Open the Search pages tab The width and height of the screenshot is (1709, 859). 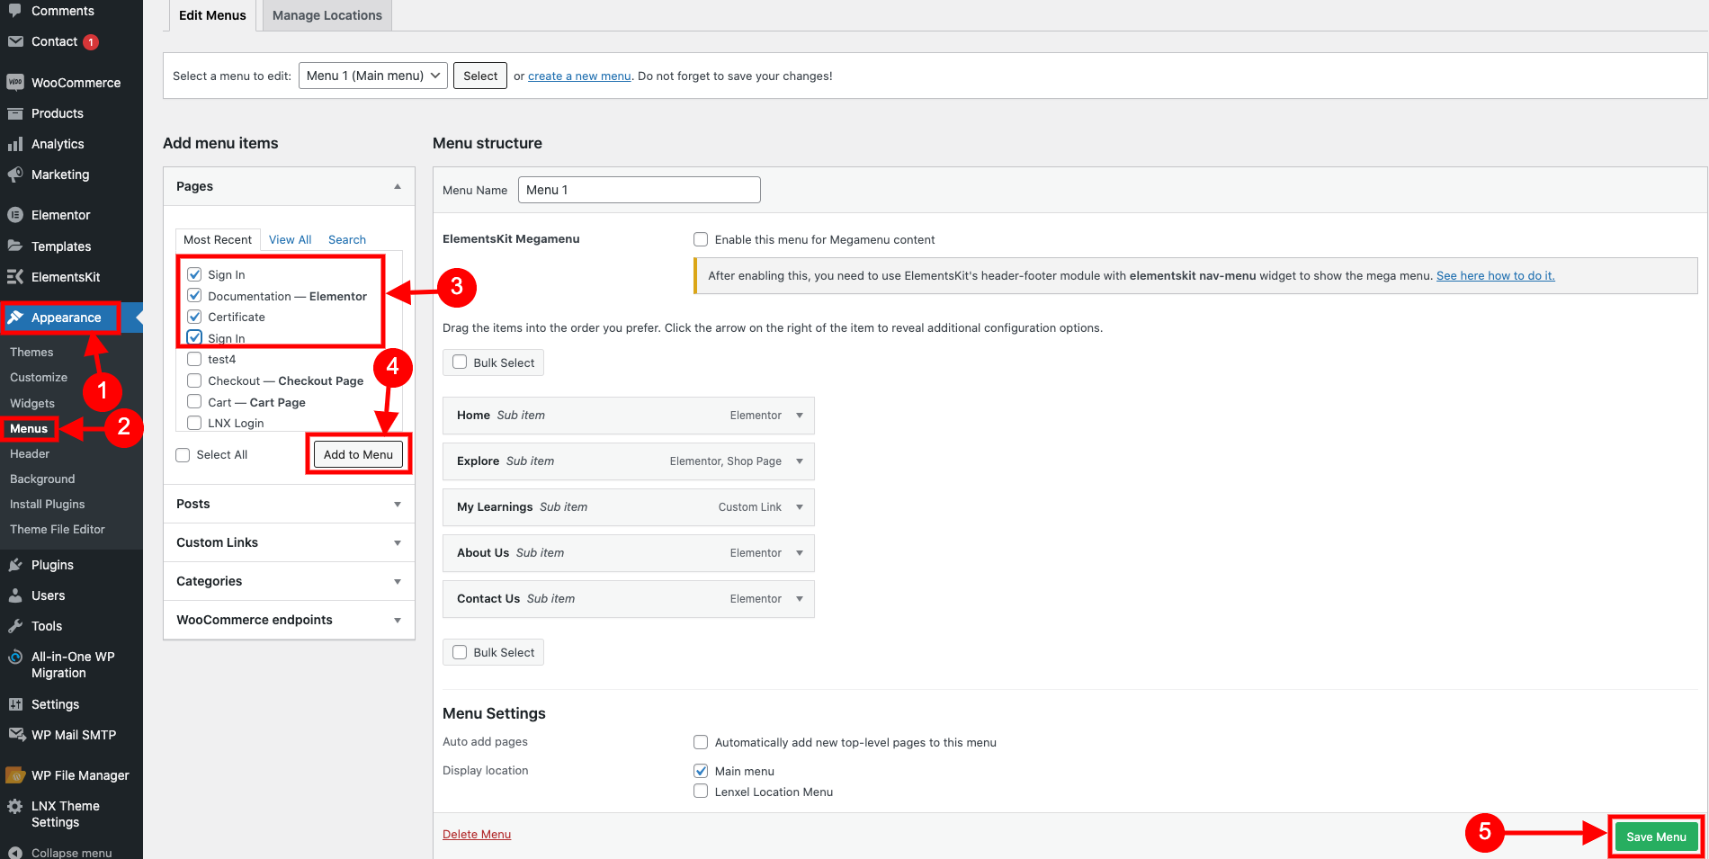tap(347, 239)
